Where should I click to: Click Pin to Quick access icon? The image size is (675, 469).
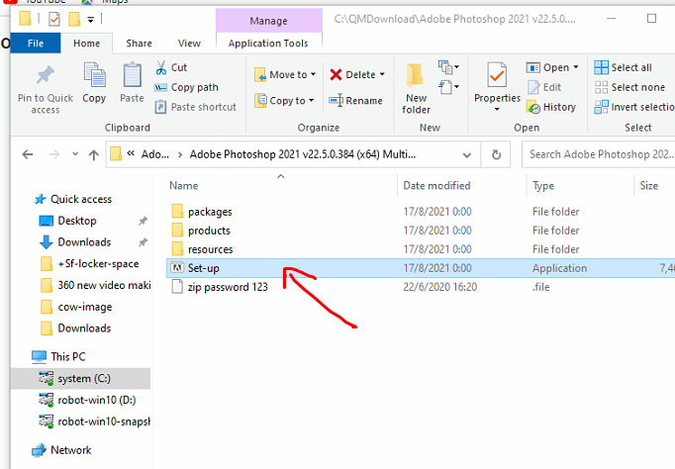coord(46,75)
